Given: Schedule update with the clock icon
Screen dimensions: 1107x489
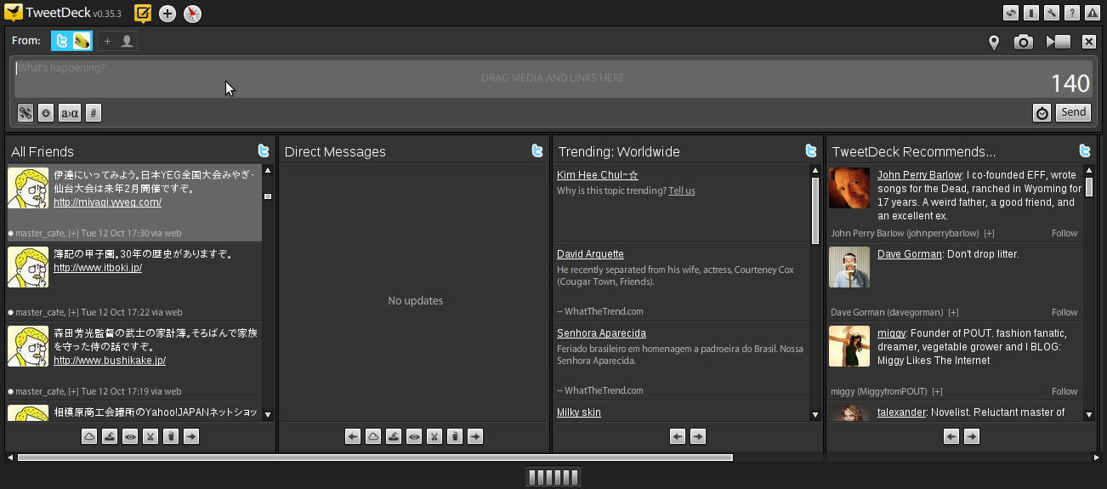Looking at the screenshot, I should pyautogui.click(x=1042, y=112).
